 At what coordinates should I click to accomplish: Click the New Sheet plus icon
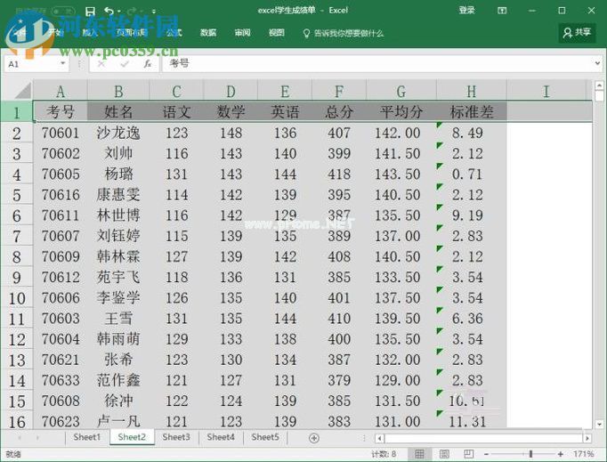point(314,438)
